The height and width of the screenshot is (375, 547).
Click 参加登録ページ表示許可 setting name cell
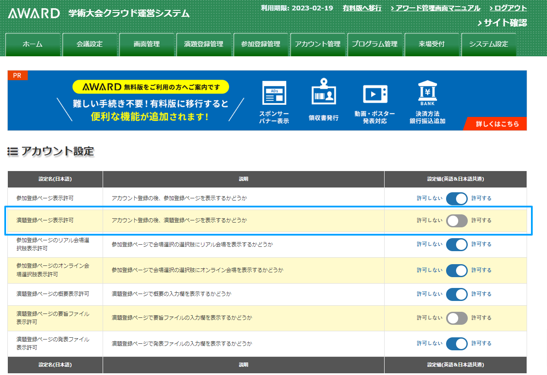[55, 198]
